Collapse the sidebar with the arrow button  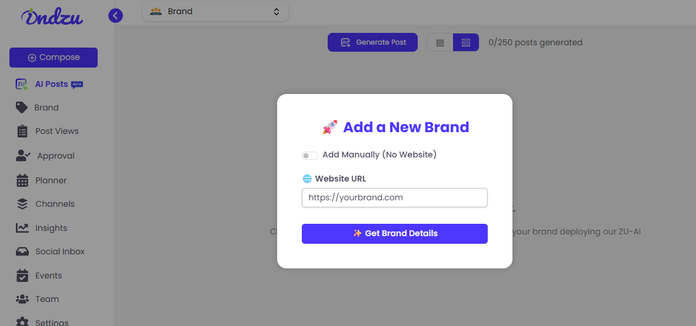[x=115, y=16]
